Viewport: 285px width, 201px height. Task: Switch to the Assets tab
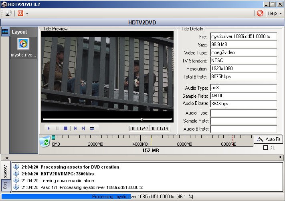click(5, 171)
